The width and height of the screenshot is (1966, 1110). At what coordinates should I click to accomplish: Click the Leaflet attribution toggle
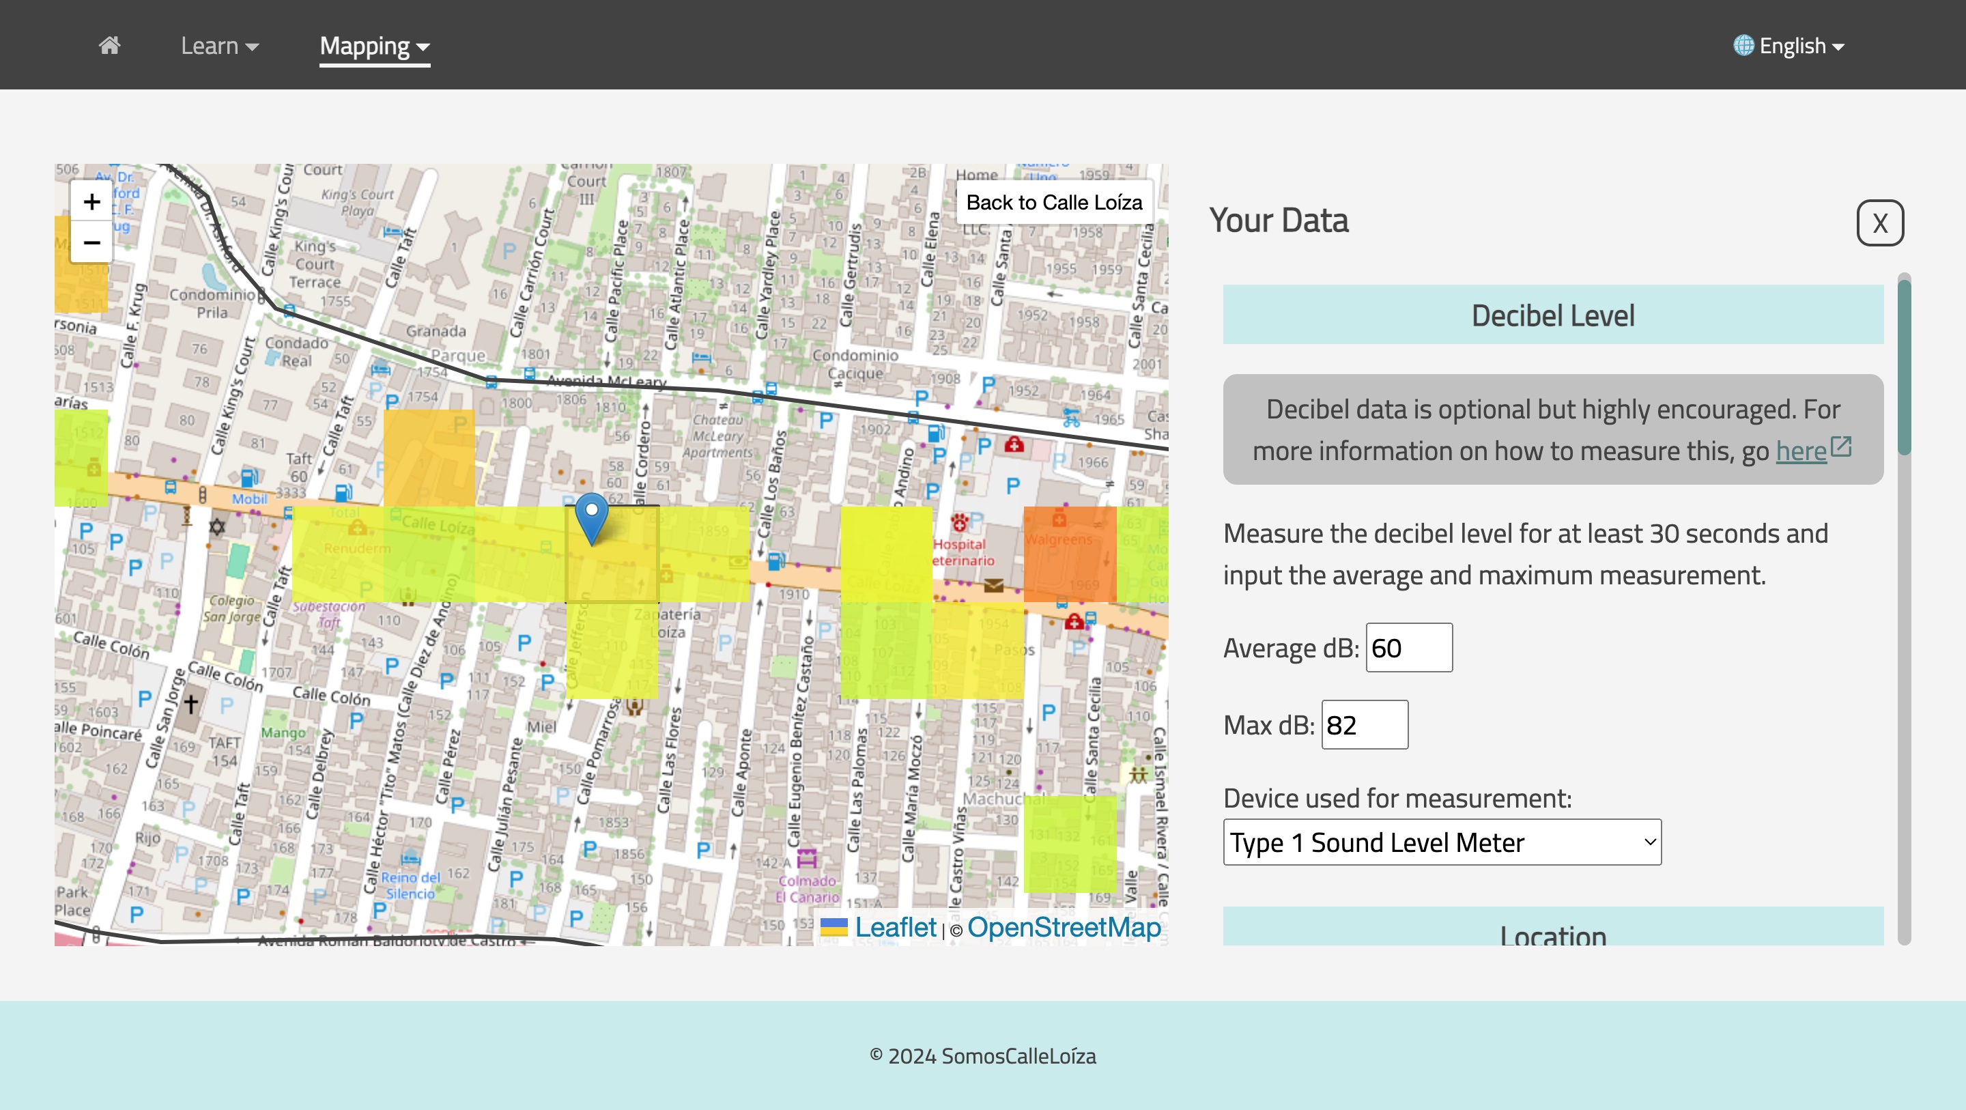(x=834, y=929)
